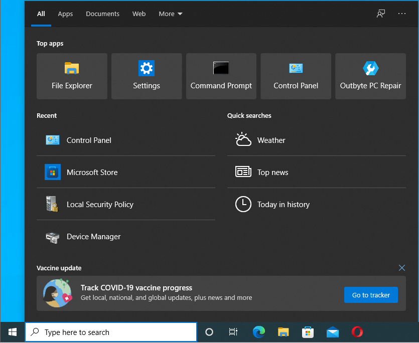Click the Go to tracker button
The image size is (419, 343).
[x=371, y=295]
